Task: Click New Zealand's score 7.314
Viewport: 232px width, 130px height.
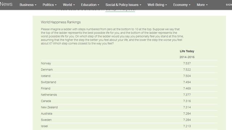Action: pos(187,107)
